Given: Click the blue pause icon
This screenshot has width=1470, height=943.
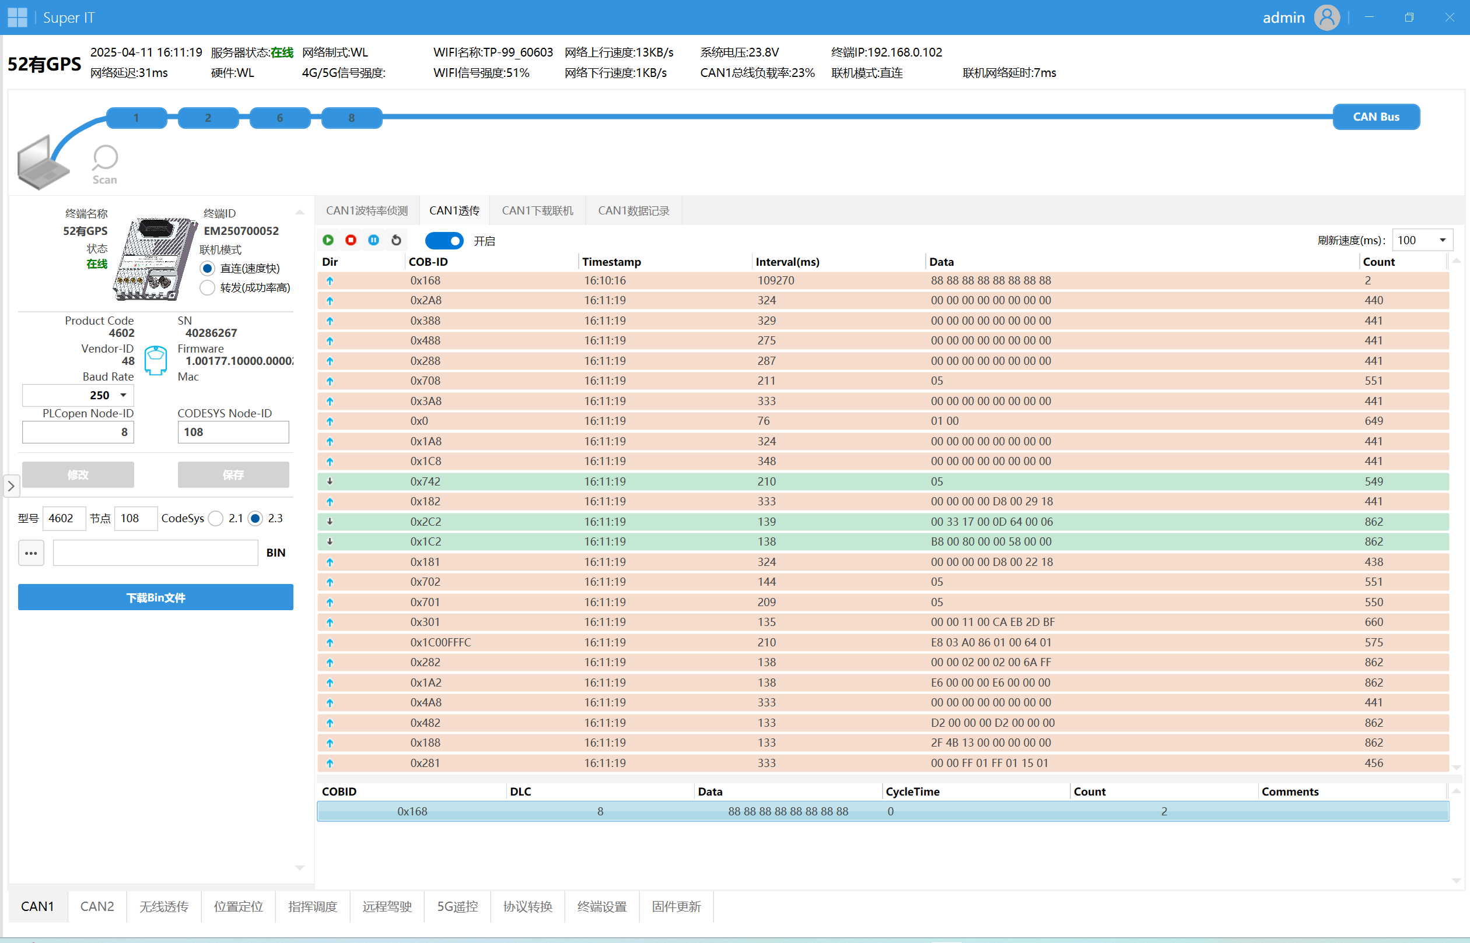Looking at the screenshot, I should [373, 241].
